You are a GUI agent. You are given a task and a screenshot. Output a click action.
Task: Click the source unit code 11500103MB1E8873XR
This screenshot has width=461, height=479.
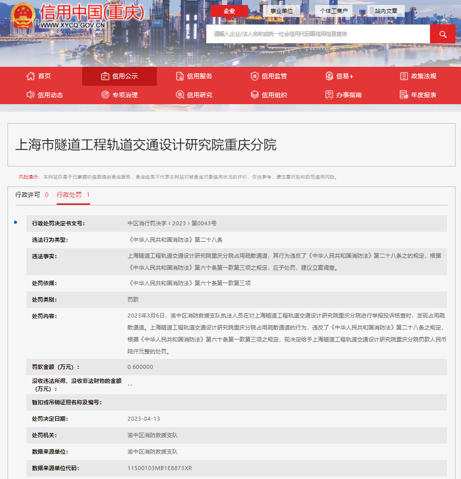click(160, 468)
